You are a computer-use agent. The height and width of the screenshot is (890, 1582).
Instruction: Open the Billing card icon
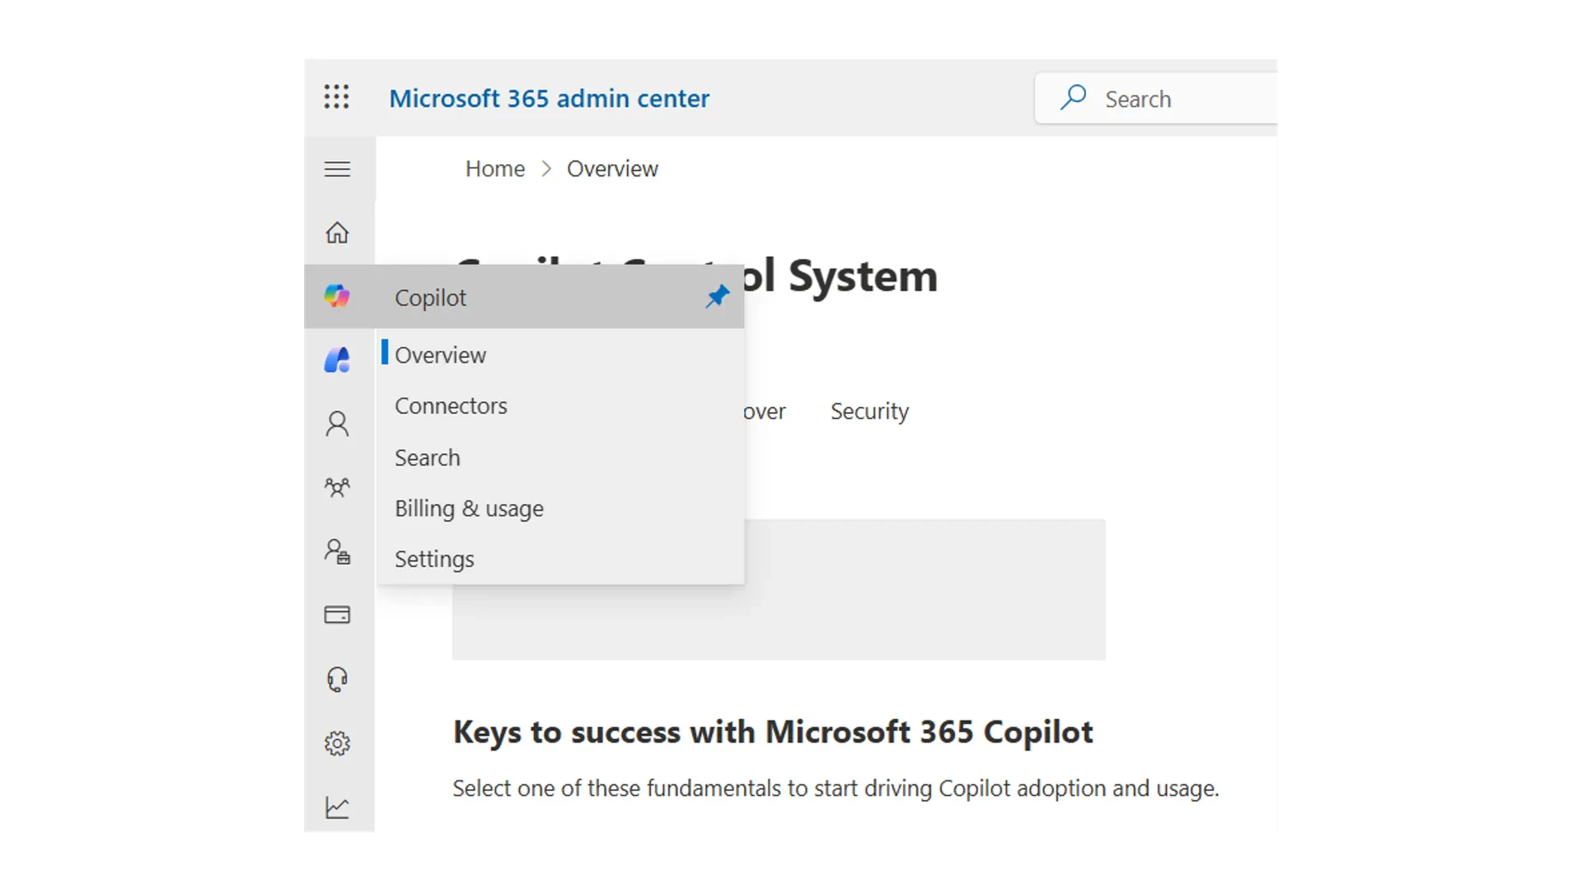point(337,615)
